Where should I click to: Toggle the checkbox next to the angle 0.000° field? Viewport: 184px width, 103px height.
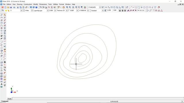tap(69, 11)
